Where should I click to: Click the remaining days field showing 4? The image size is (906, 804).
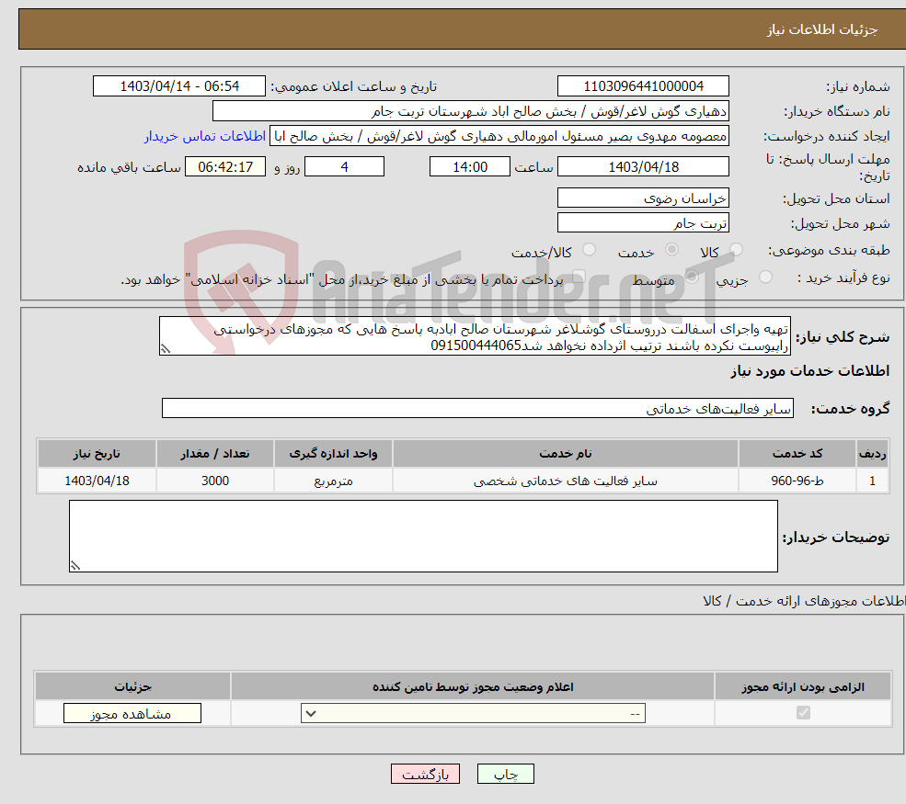tap(344, 167)
